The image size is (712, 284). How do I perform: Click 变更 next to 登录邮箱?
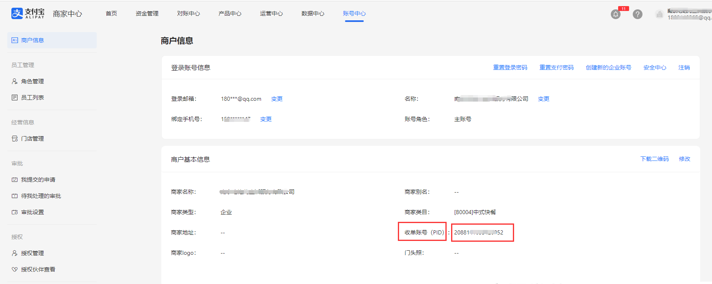277,99
